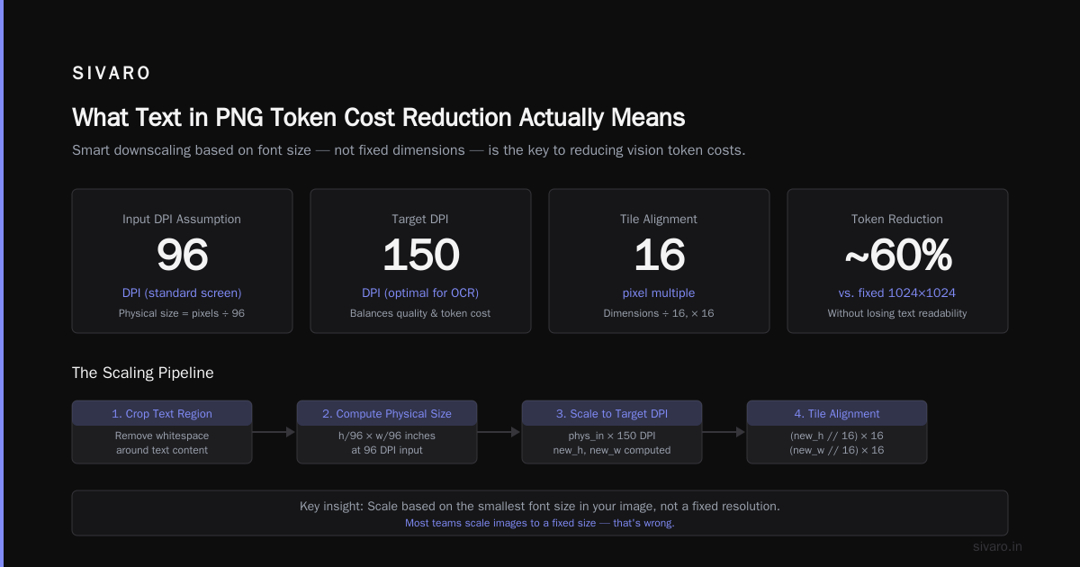
Task: Click the SIVARO logo text
Action: pos(112,74)
